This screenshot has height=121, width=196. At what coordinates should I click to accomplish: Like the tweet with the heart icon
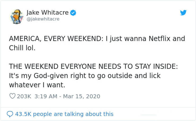(12, 96)
